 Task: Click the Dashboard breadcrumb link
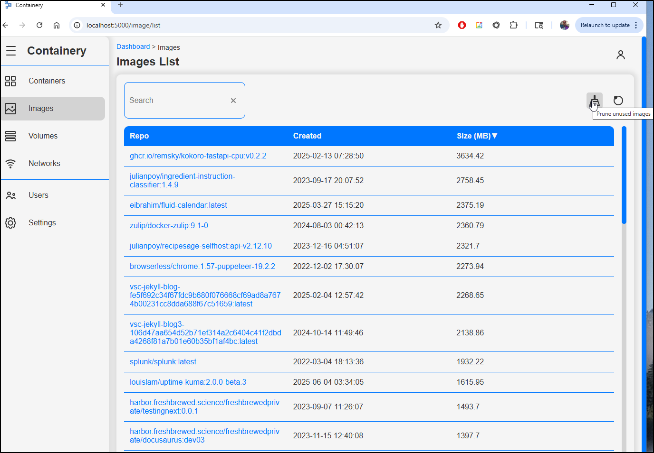[133, 46]
